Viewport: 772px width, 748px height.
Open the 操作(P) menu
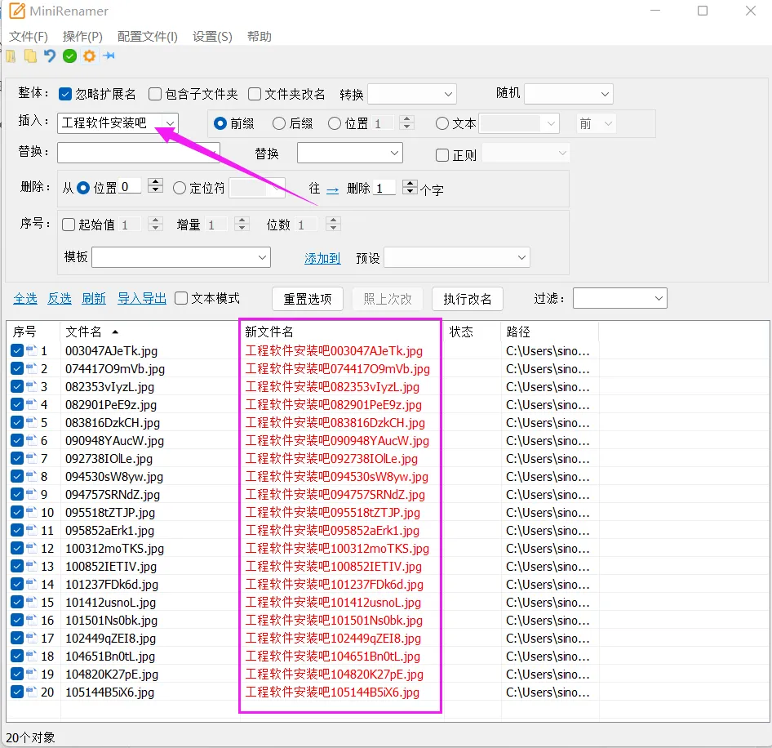[x=82, y=37]
